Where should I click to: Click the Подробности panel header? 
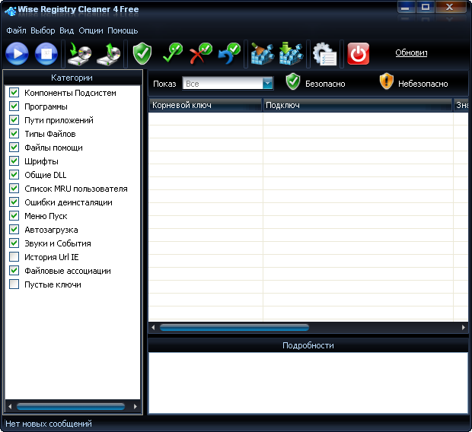coord(308,345)
